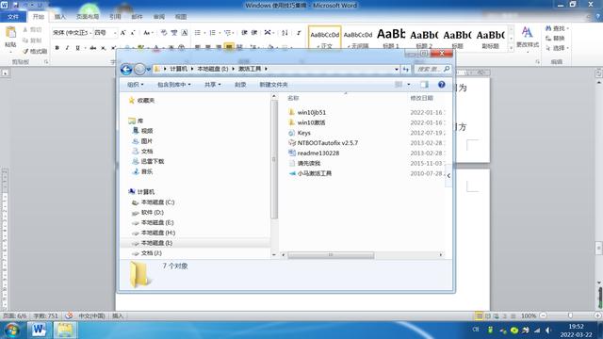Click the Format Painter button in Word
603x339 pixels.
(x=34, y=51)
